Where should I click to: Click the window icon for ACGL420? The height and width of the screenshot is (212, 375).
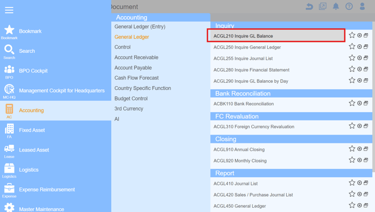366,194
